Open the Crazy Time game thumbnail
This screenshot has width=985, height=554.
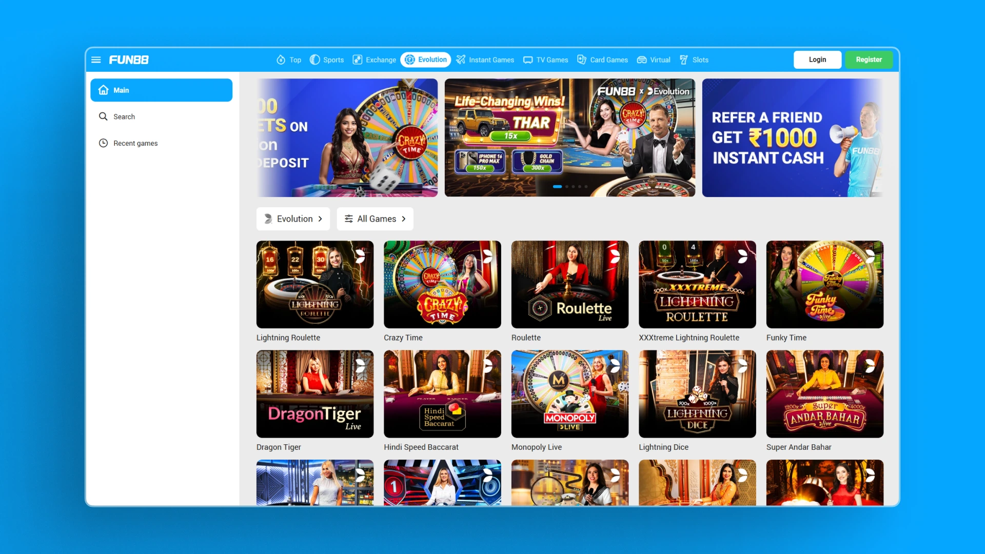442,285
